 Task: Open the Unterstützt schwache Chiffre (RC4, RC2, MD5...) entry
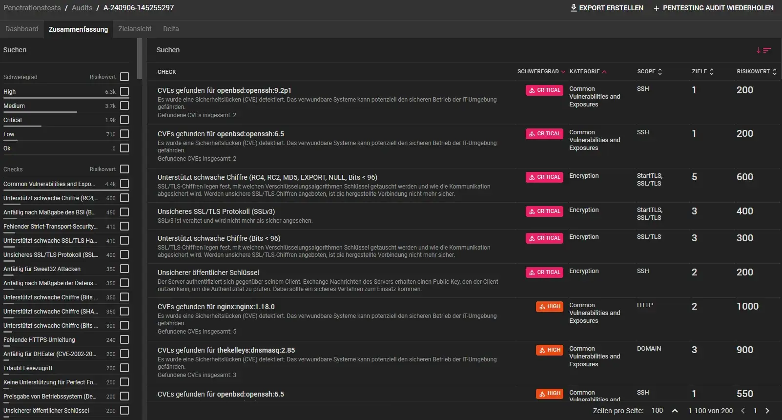point(268,177)
